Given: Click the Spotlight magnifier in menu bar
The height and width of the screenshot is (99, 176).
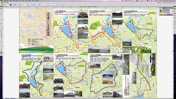Looking at the screenshot, I should click(x=174, y=1).
